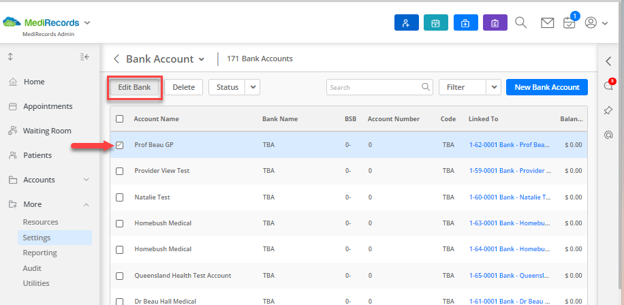Open Patients in sidebar
Viewport: 624px width, 305px height.
pyautogui.click(x=37, y=155)
